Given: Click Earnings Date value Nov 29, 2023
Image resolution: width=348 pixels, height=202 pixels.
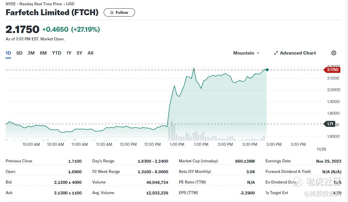Looking at the screenshot, I should [x=329, y=161].
